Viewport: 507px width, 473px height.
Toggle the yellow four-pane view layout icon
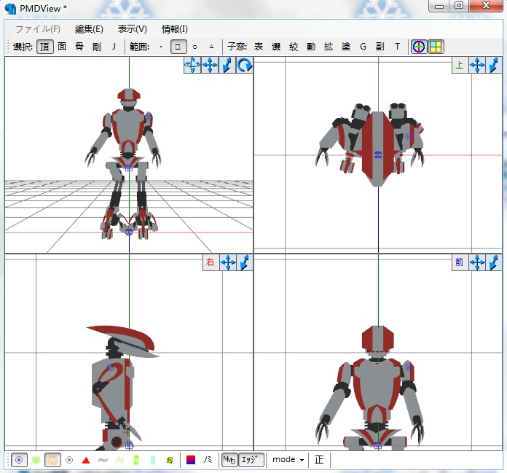(x=436, y=47)
